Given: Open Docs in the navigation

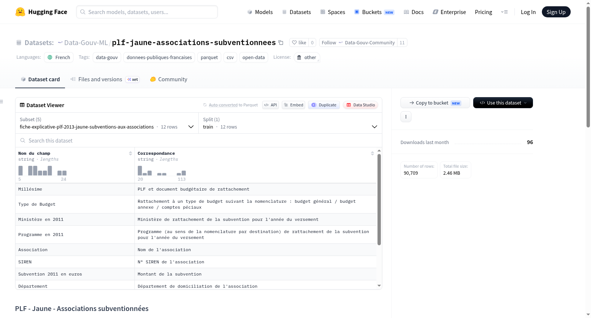Looking at the screenshot, I should click(x=414, y=12).
